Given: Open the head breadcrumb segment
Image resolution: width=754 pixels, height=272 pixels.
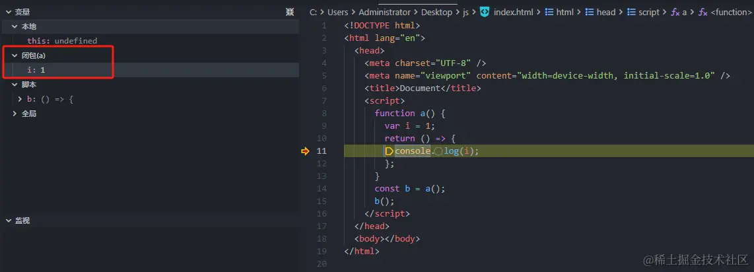Looking at the screenshot, I should 606,12.
